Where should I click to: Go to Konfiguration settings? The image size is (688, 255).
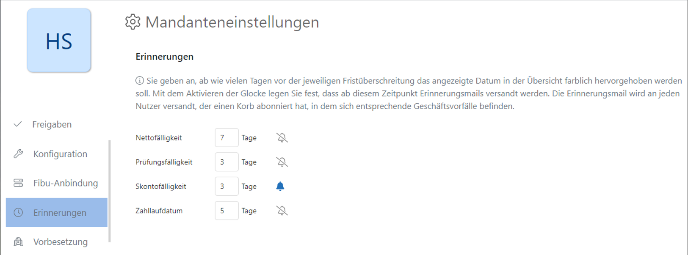pos(60,154)
